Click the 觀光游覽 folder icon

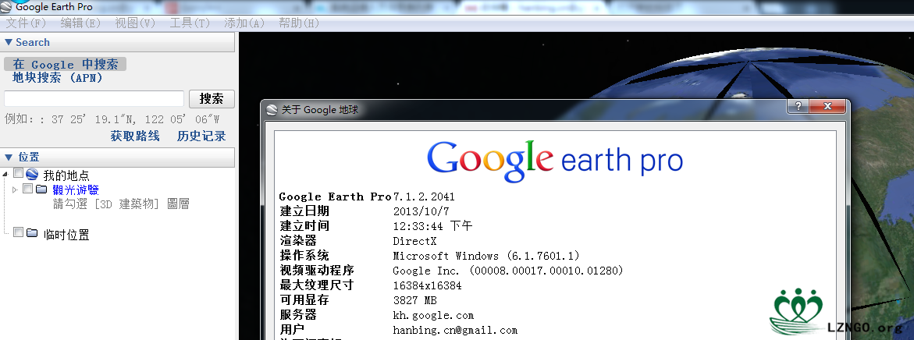41,189
